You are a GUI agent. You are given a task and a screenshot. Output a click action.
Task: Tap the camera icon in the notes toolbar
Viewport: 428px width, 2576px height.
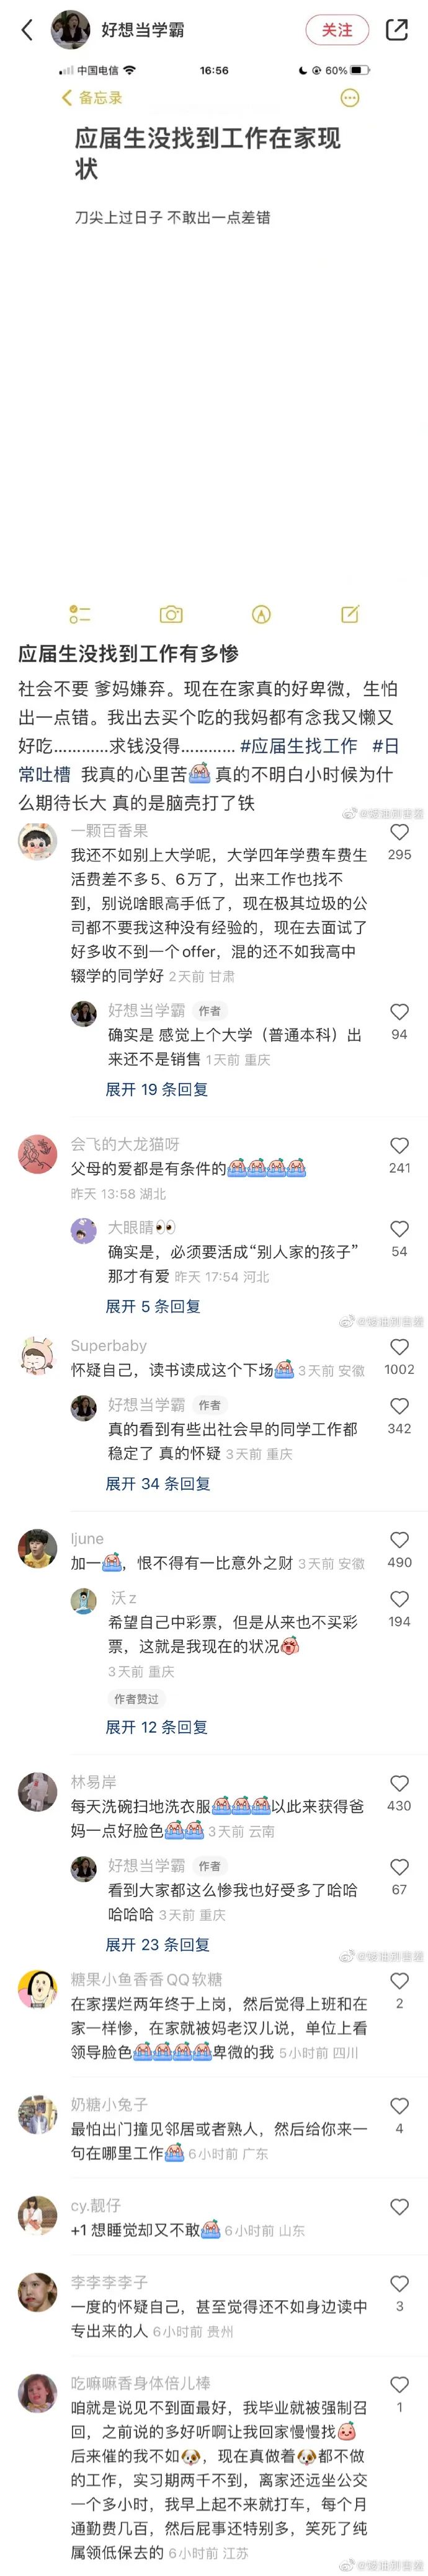click(171, 614)
